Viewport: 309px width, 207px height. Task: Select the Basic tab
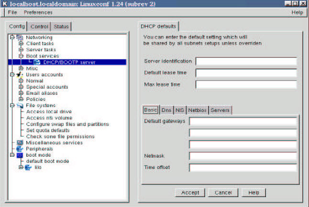point(151,110)
